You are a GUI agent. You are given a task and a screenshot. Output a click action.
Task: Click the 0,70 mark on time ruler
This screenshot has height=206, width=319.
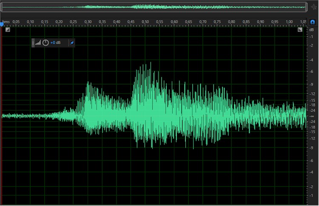[x=203, y=22]
